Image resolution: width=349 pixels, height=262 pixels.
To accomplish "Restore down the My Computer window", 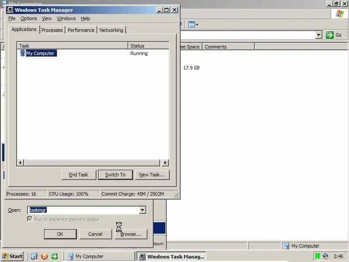I will (x=336, y=3).
